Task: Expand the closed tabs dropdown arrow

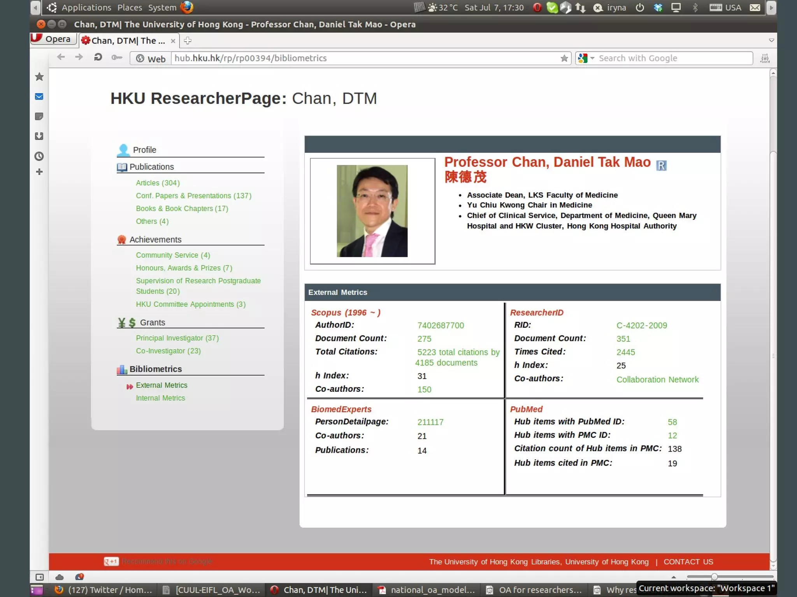Action: 771,40
